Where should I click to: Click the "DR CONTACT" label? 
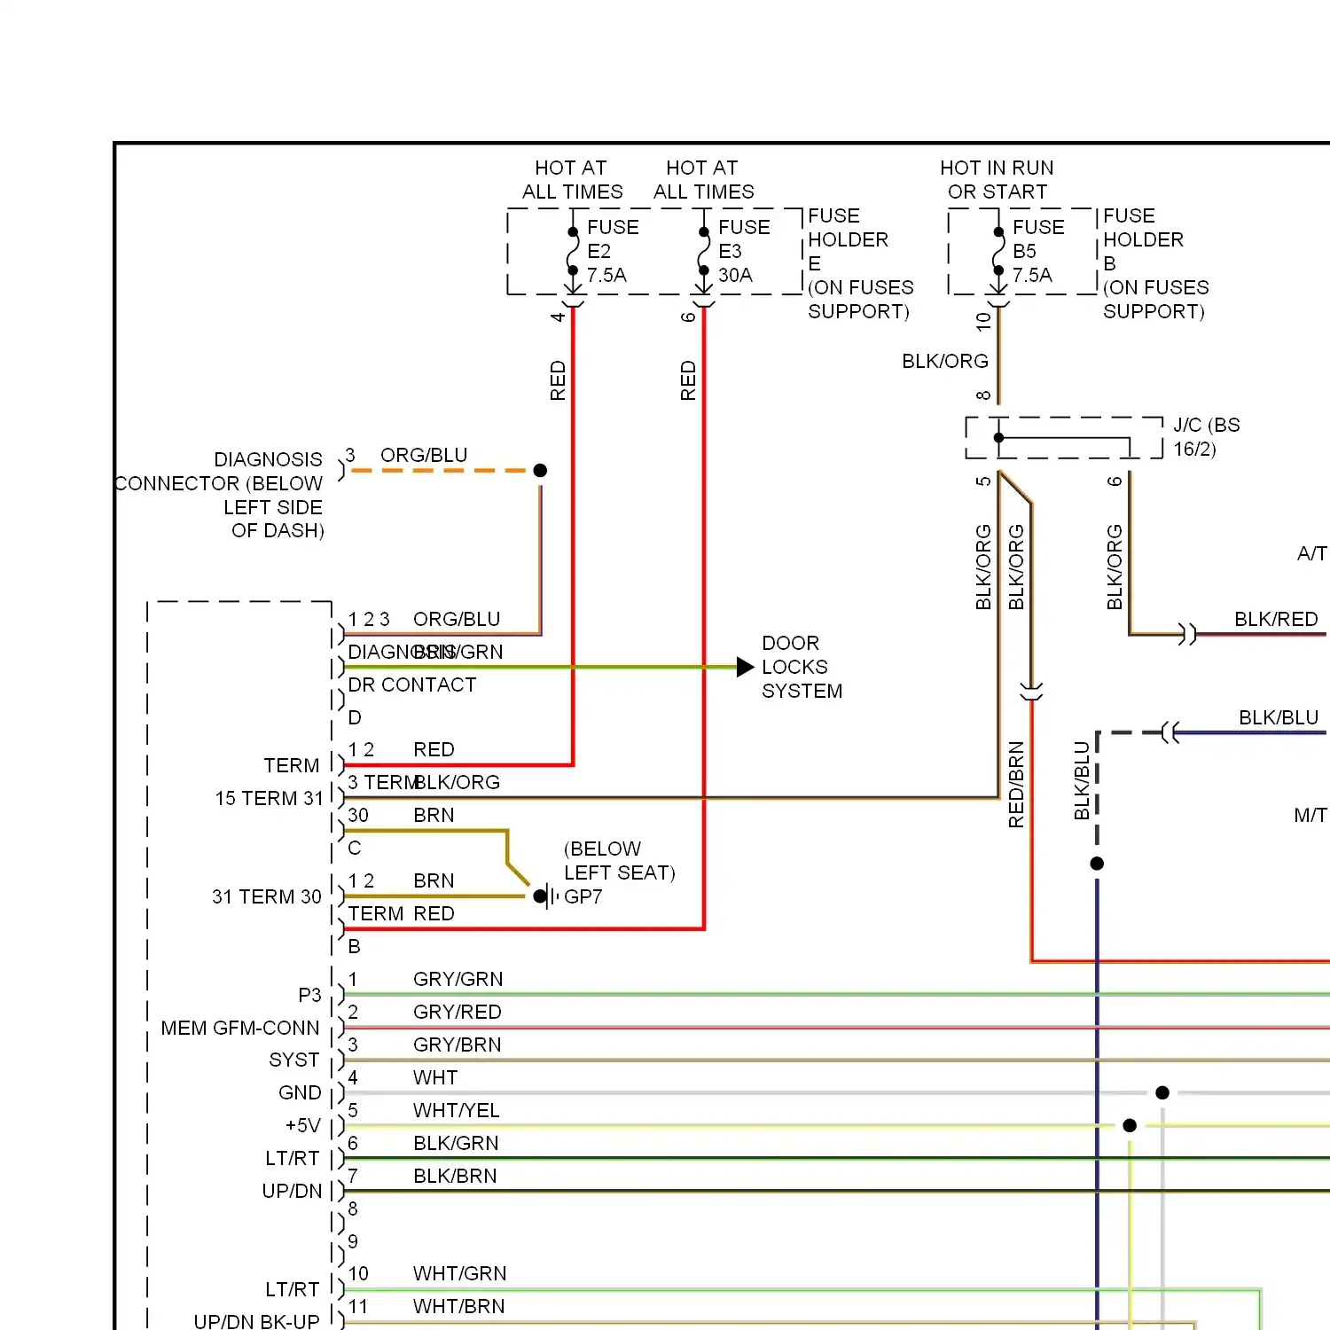[x=411, y=685]
